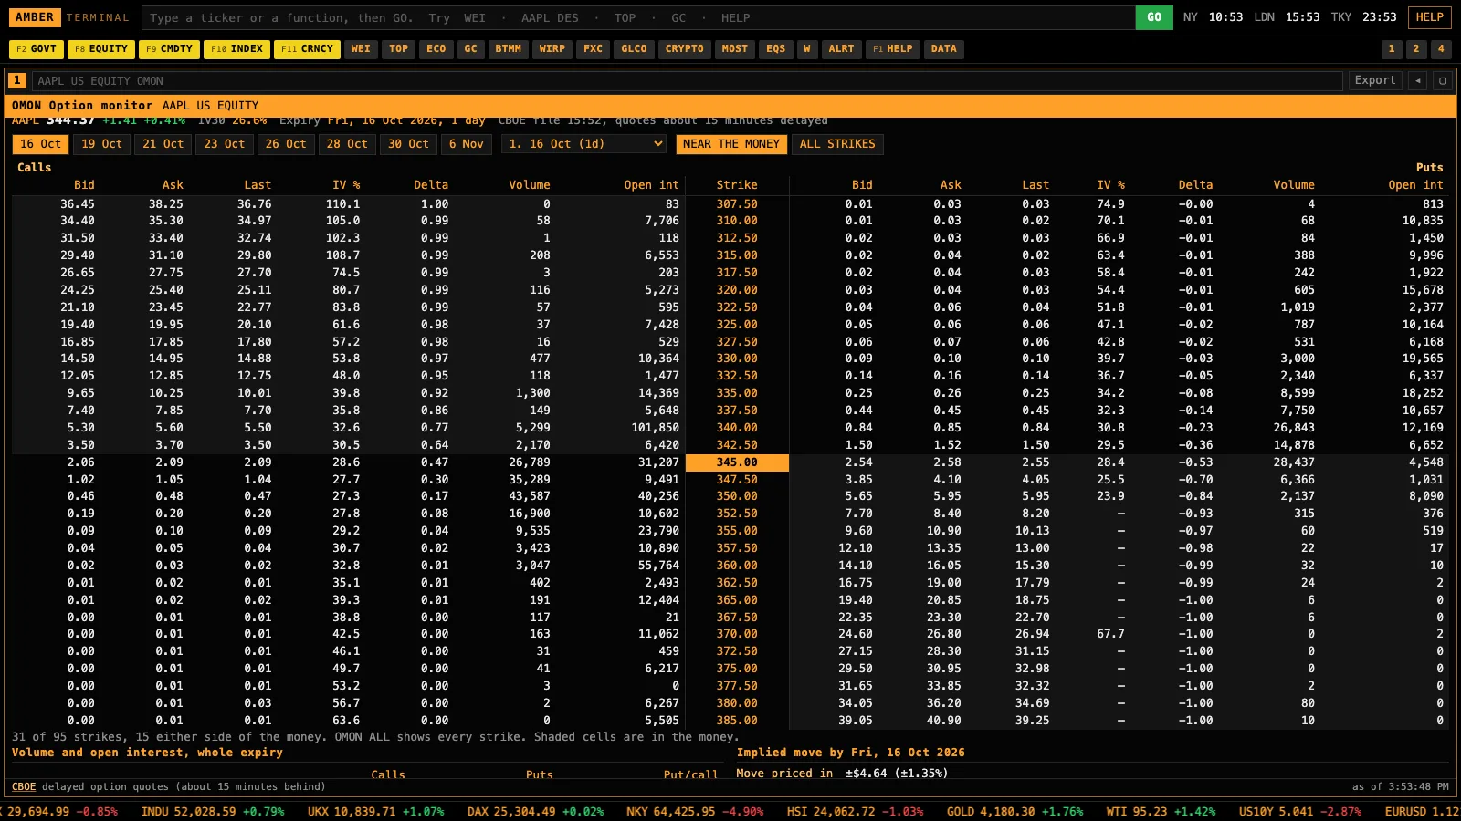Viewport: 1461px width, 821px height.
Task: Click the CBOE link in footer
Action: (24, 786)
